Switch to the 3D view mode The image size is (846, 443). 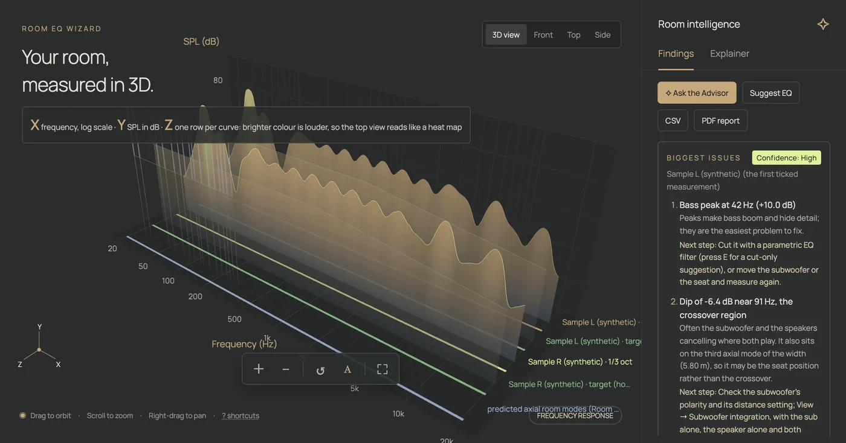tap(506, 35)
